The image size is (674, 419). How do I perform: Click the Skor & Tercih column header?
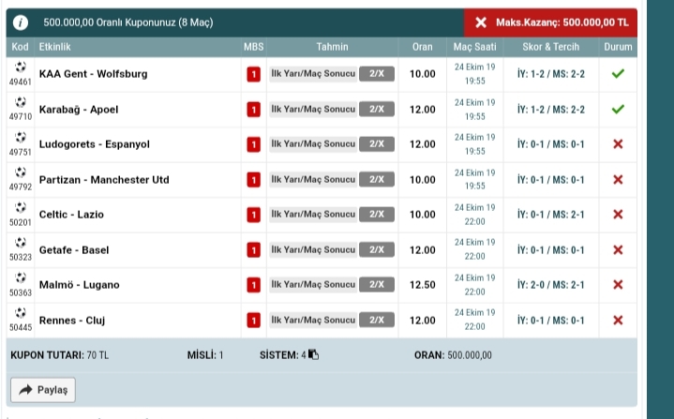(x=551, y=47)
